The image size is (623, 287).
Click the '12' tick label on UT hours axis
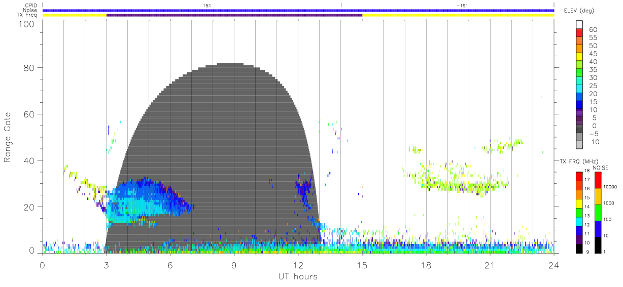click(x=298, y=265)
